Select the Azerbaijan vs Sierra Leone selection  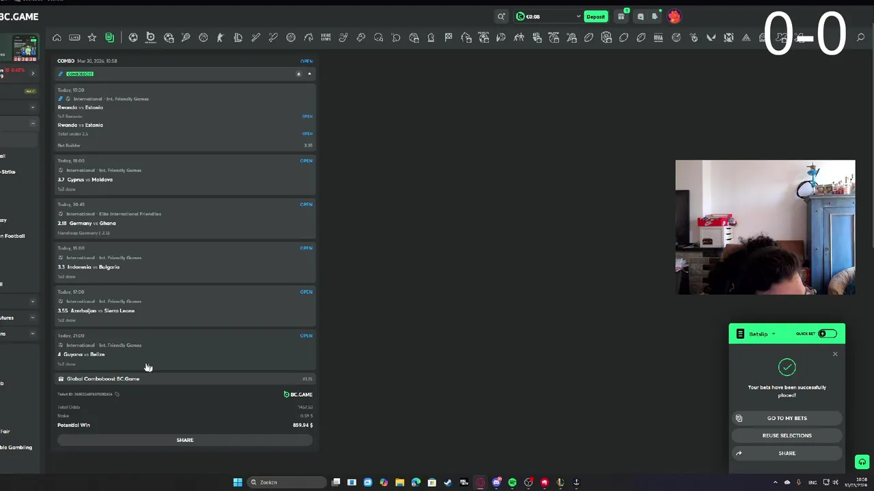click(184, 306)
